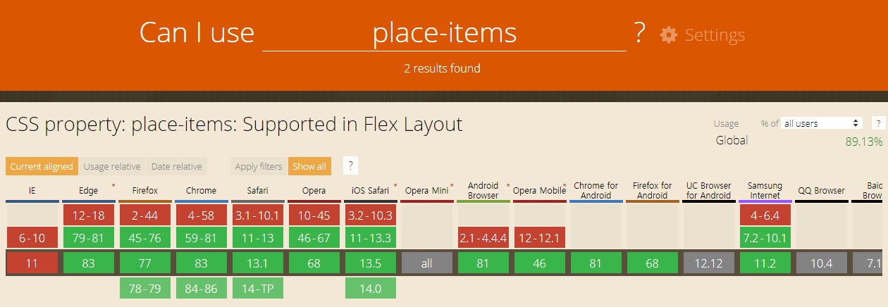Select Firefox 77 cell
Image resolution: width=888 pixels, height=307 pixels.
(144, 263)
